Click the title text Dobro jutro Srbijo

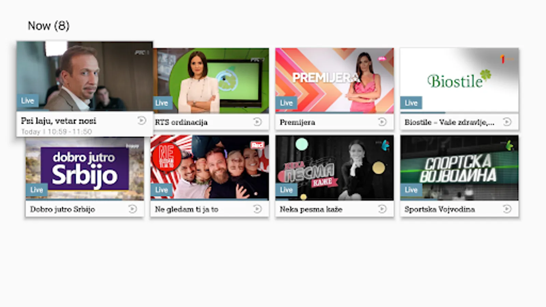(x=62, y=209)
